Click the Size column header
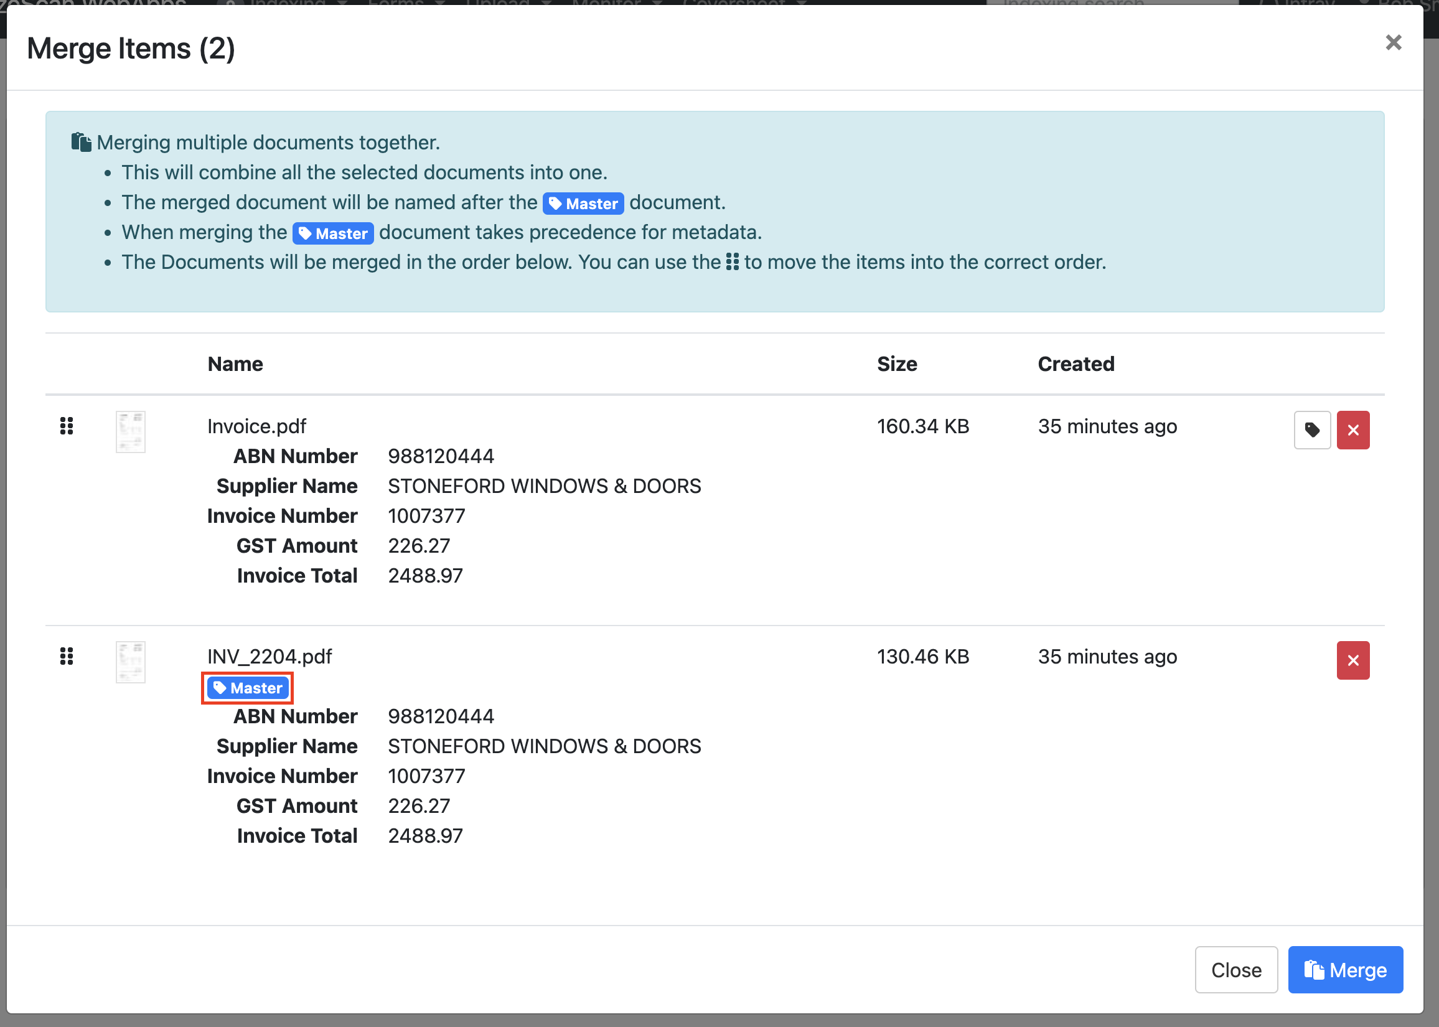This screenshot has width=1439, height=1027. pos(896,364)
